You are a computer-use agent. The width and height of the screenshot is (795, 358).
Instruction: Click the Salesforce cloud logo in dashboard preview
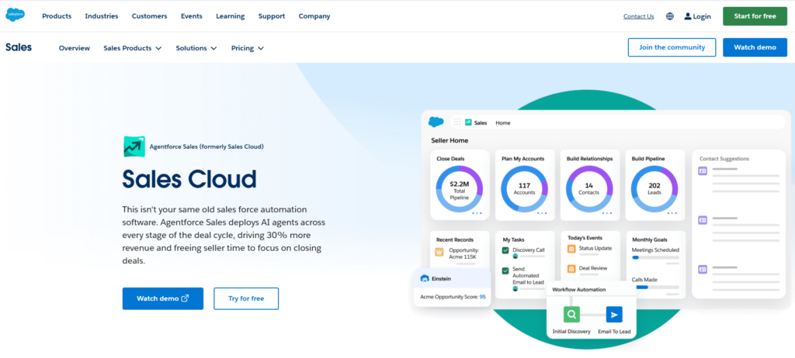click(436, 122)
